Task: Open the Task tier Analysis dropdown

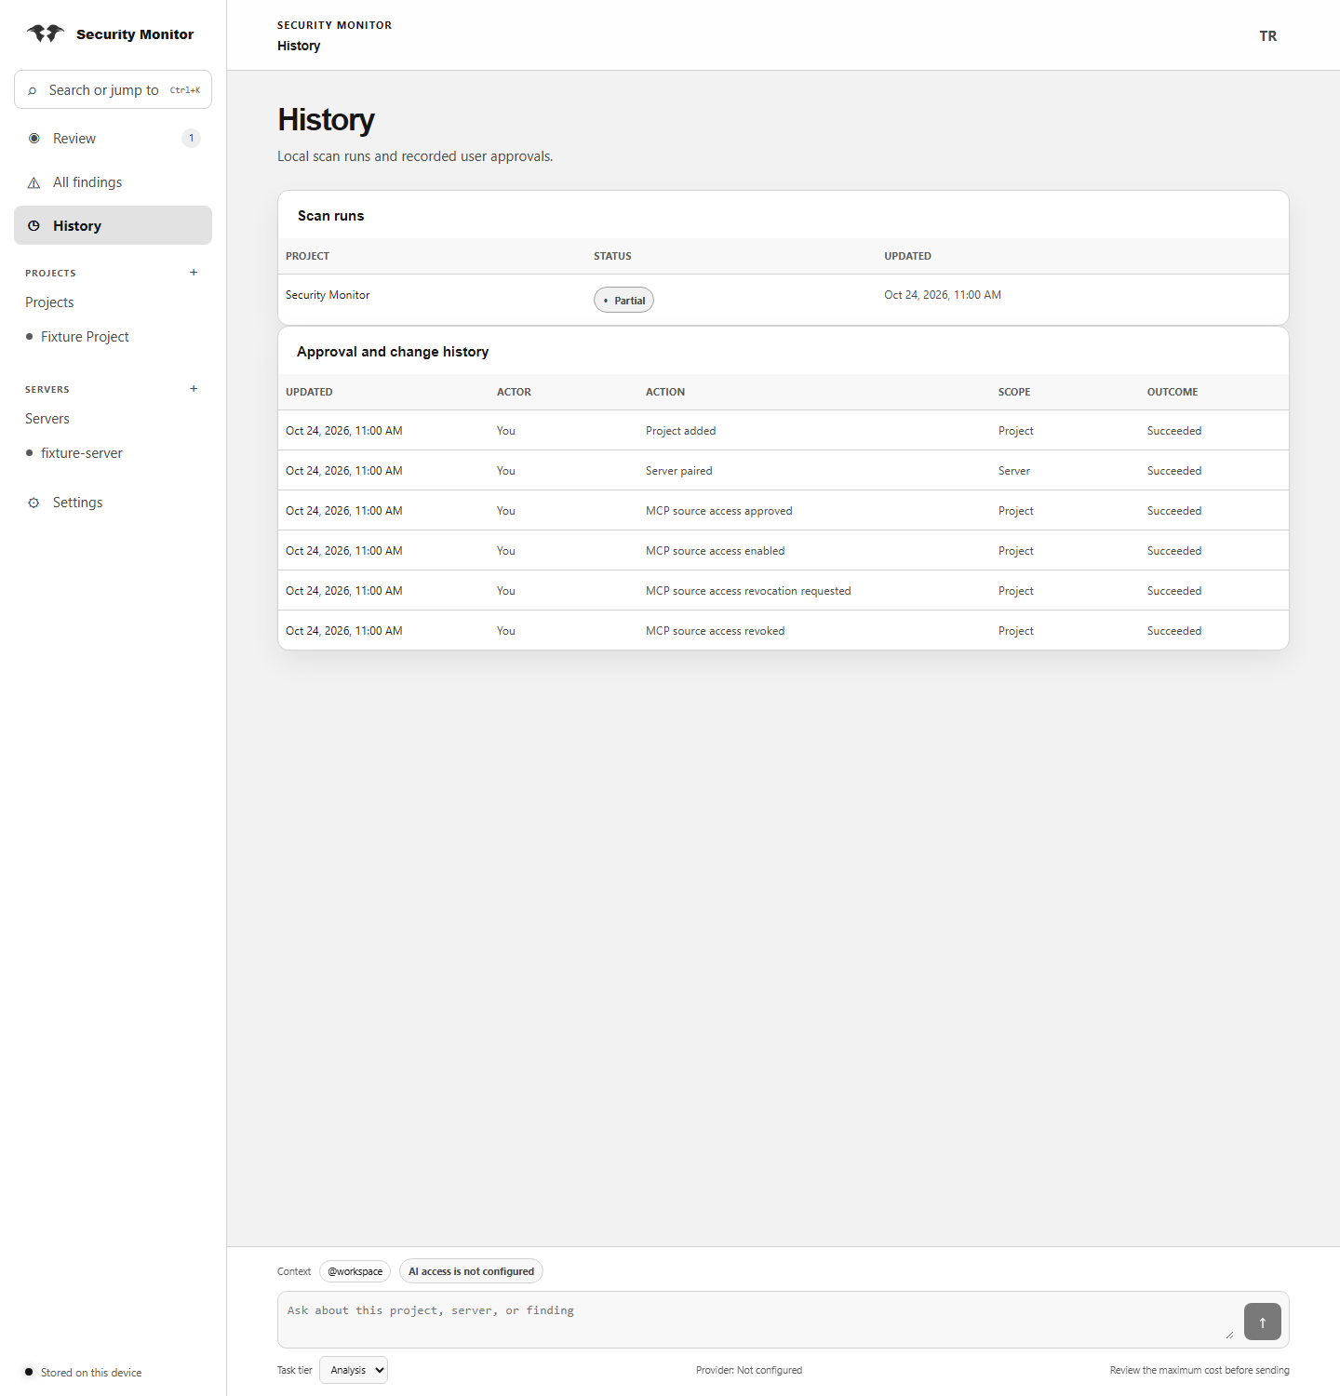Action: point(354,1370)
